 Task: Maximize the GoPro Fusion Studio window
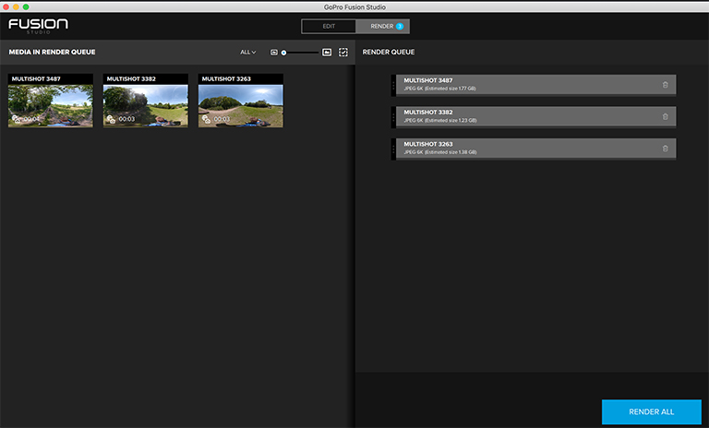pyautogui.click(x=26, y=6)
